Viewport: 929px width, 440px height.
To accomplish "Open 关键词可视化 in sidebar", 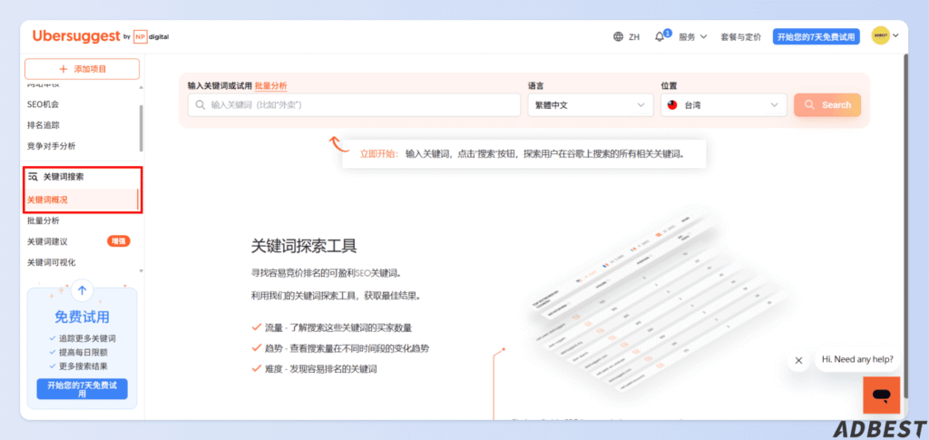I will [51, 262].
